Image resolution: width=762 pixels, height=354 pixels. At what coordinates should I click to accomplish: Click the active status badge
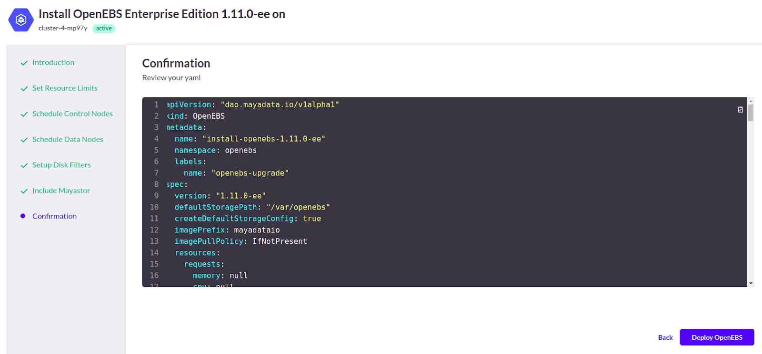point(104,29)
